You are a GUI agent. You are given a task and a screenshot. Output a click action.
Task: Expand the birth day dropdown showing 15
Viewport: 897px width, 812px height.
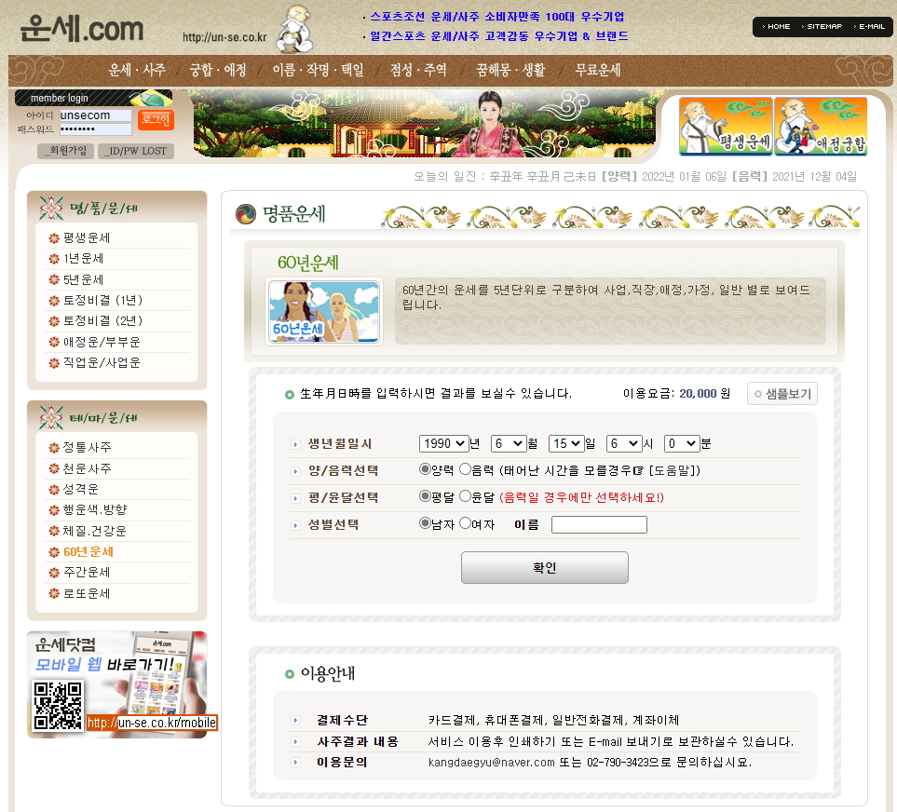[566, 443]
